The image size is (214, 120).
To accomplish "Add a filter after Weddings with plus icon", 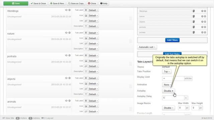I will tap(205, 11).
